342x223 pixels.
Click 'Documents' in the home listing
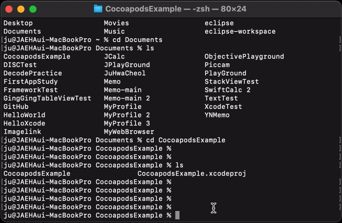tap(22, 31)
